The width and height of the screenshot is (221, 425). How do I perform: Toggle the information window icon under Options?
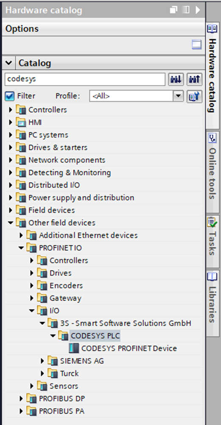click(x=196, y=45)
